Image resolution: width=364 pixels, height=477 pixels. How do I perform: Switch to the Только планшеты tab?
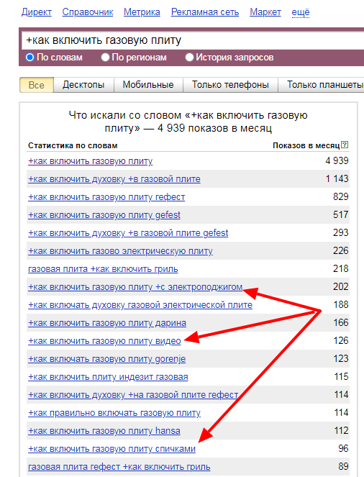tap(321, 85)
